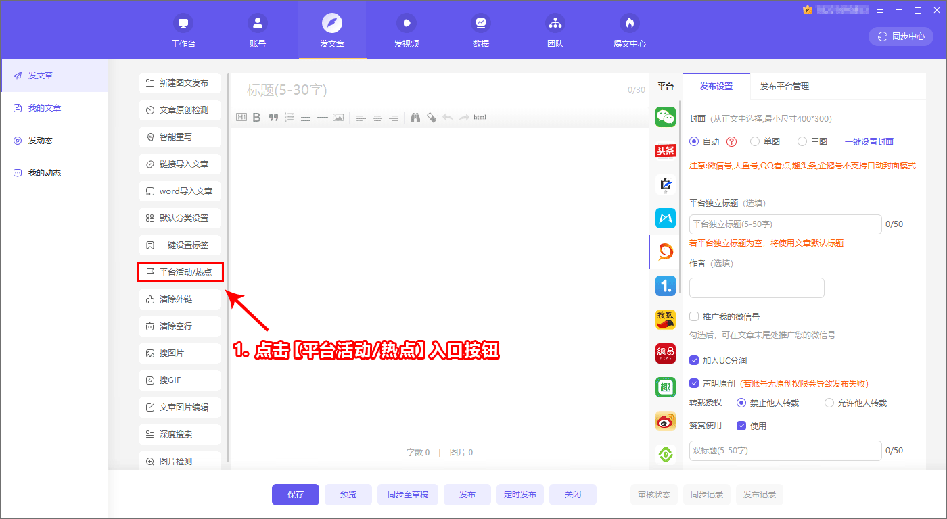Viewport: 947px width, 519px height.
Task: Select the bold formatting icon in editor toolbar
Action: [256, 116]
